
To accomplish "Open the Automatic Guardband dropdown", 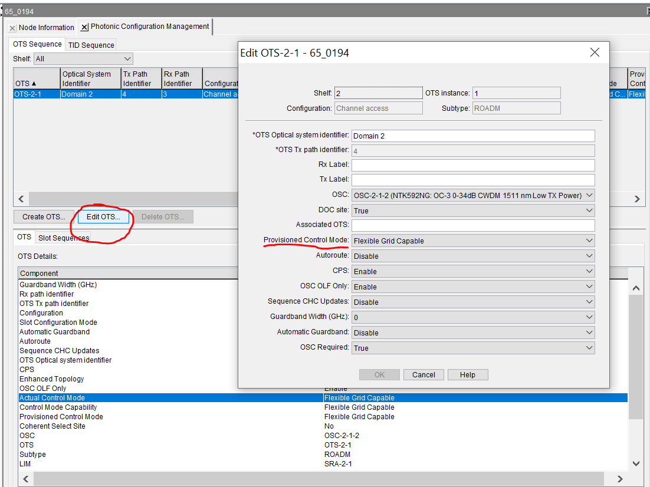I will coord(473,333).
